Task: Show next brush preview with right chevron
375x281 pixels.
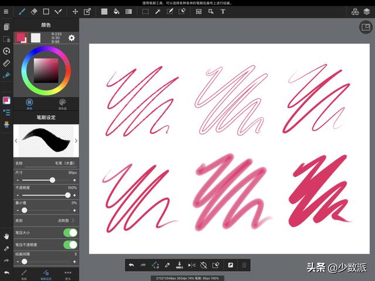Action: tap(76, 140)
